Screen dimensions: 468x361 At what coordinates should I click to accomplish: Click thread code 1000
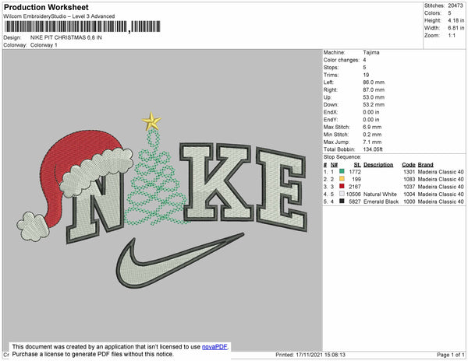(409, 202)
